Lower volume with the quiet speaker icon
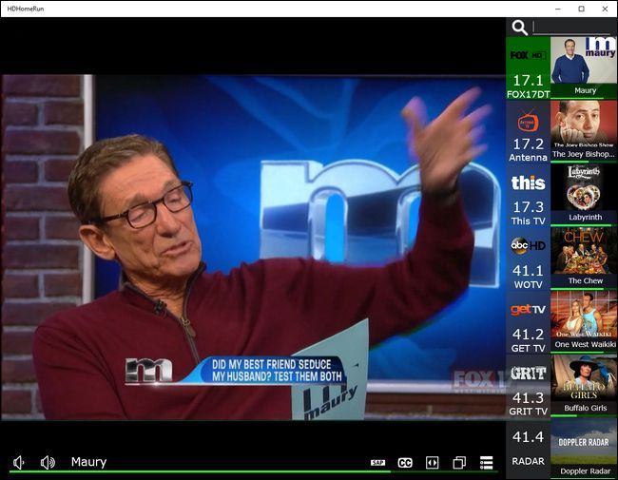The image size is (618, 480). [x=19, y=462]
